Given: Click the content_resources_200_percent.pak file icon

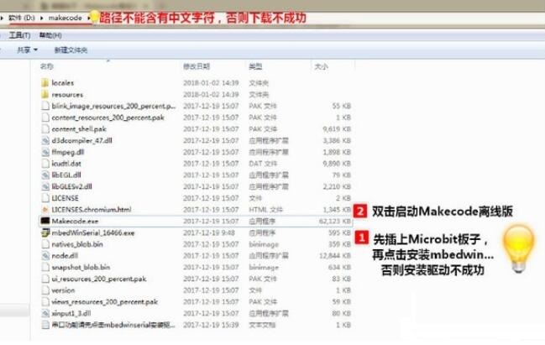Looking at the screenshot, I should (x=45, y=118).
